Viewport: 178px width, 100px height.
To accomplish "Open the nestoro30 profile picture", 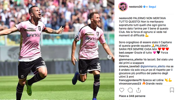I will [x=123, y=7].
